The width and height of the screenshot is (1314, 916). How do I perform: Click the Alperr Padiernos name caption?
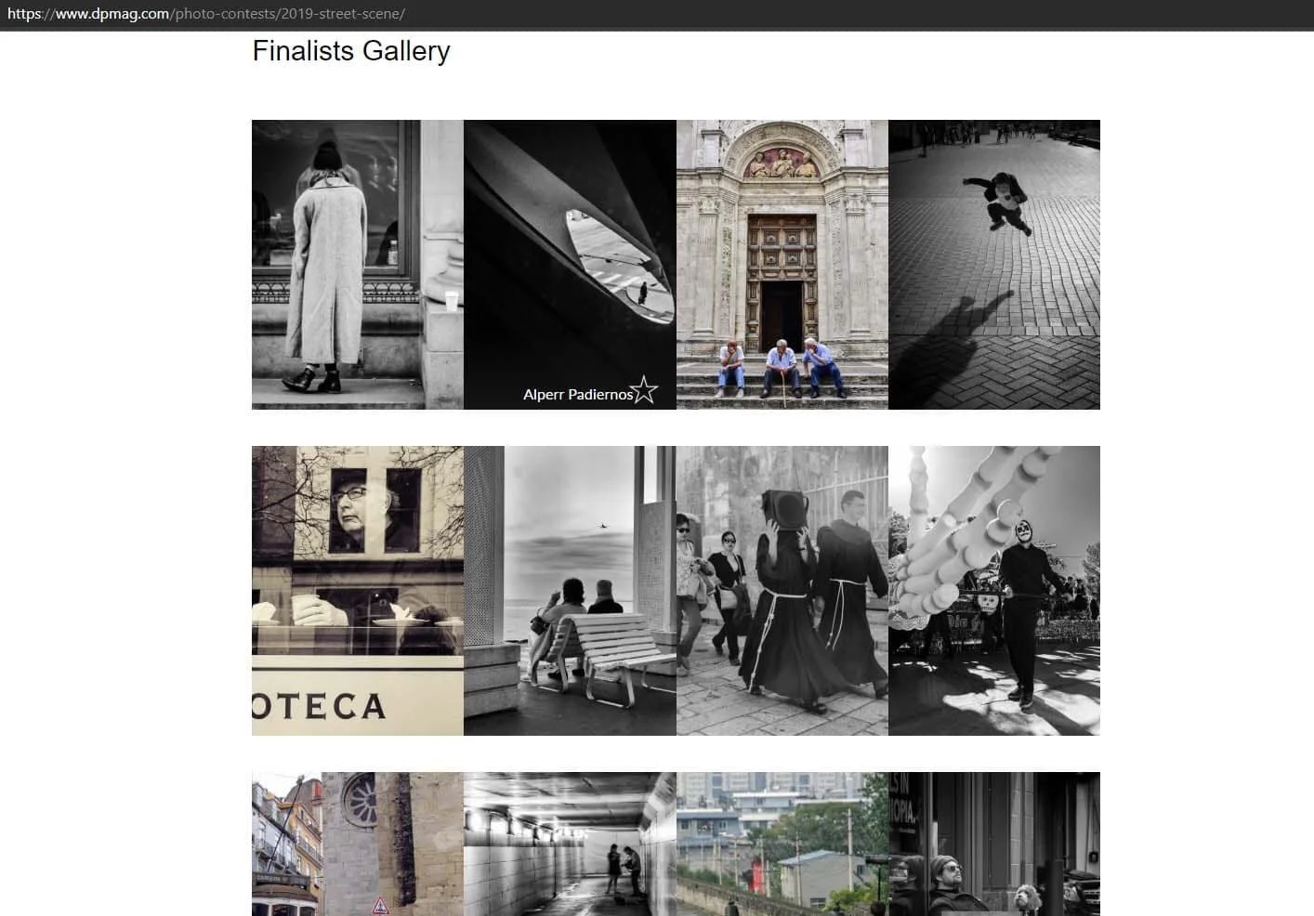[577, 395]
